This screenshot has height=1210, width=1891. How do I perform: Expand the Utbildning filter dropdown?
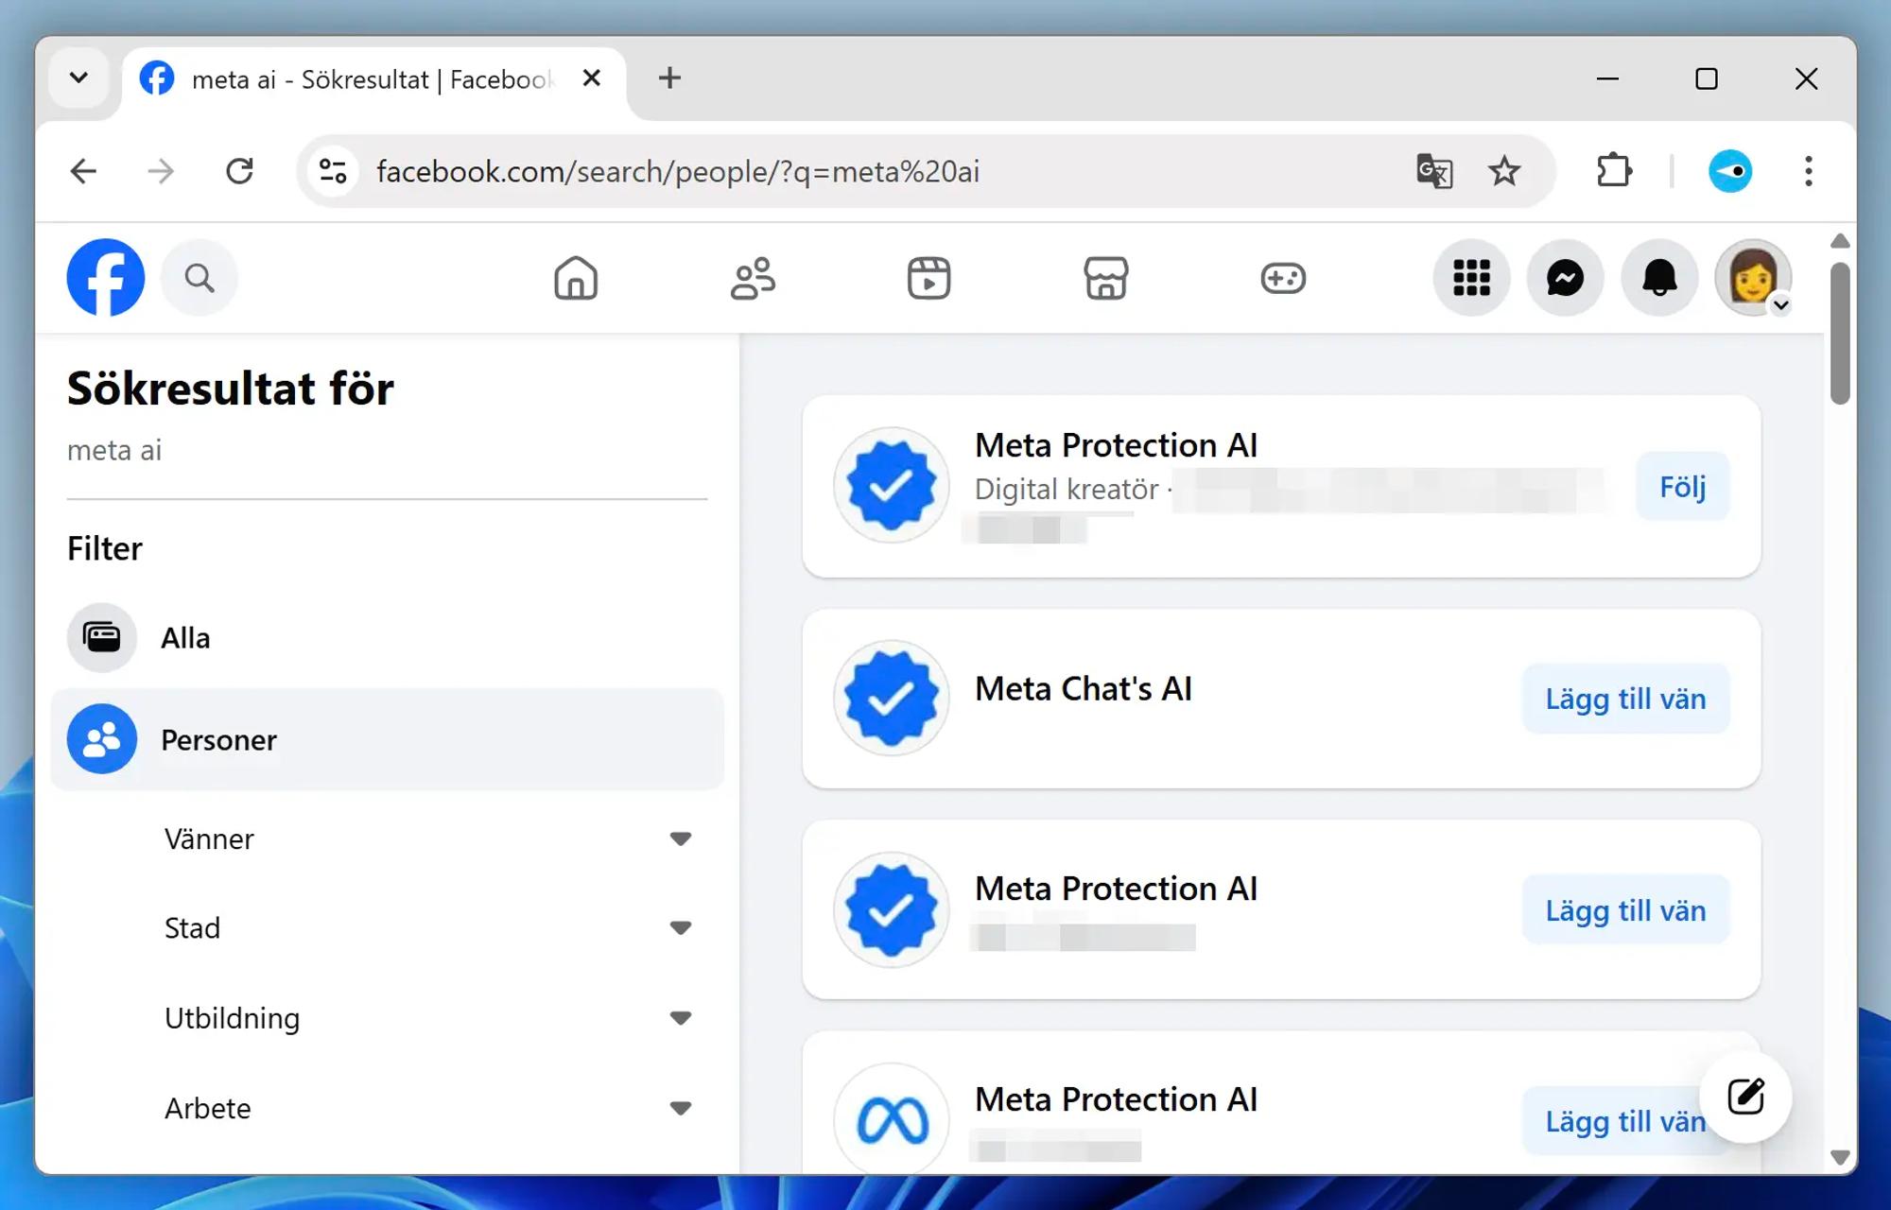click(680, 1017)
